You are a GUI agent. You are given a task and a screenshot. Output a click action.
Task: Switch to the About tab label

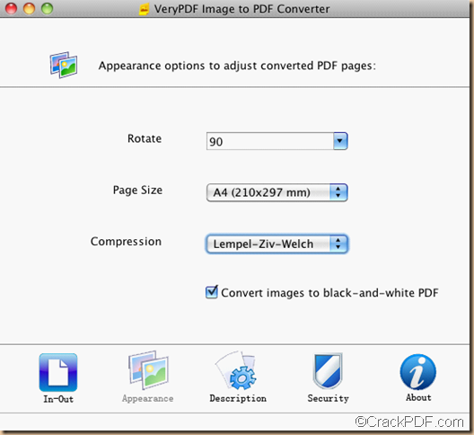[x=418, y=397]
